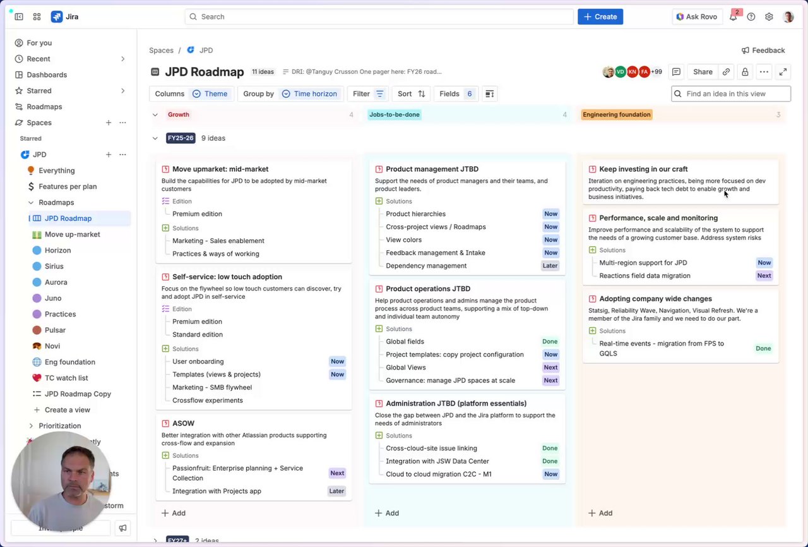Click the Create button
808x547 pixels.
click(600, 17)
